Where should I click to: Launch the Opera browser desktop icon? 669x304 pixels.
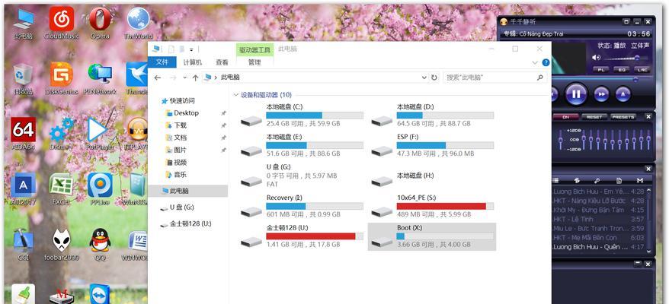pos(101,24)
